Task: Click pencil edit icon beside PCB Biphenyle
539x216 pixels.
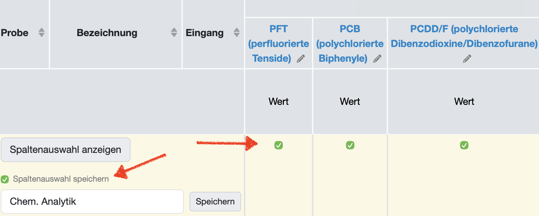Action: pyautogui.click(x=377, y=59)
